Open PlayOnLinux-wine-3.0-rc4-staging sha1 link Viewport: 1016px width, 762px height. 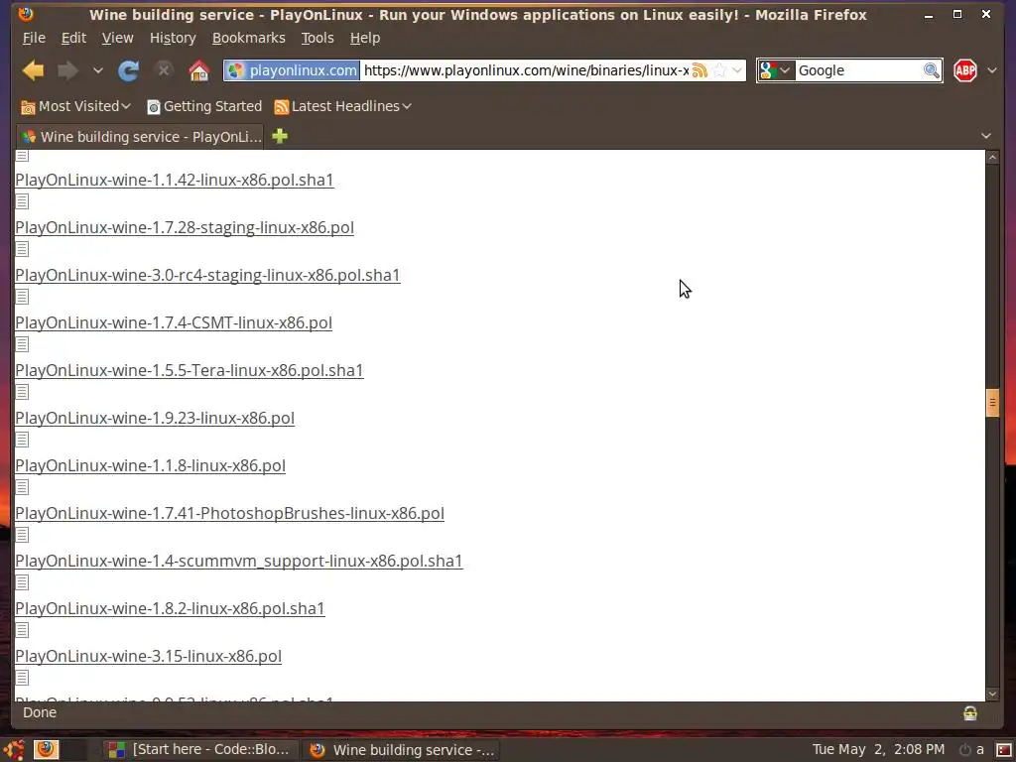(x=207, y=276)
